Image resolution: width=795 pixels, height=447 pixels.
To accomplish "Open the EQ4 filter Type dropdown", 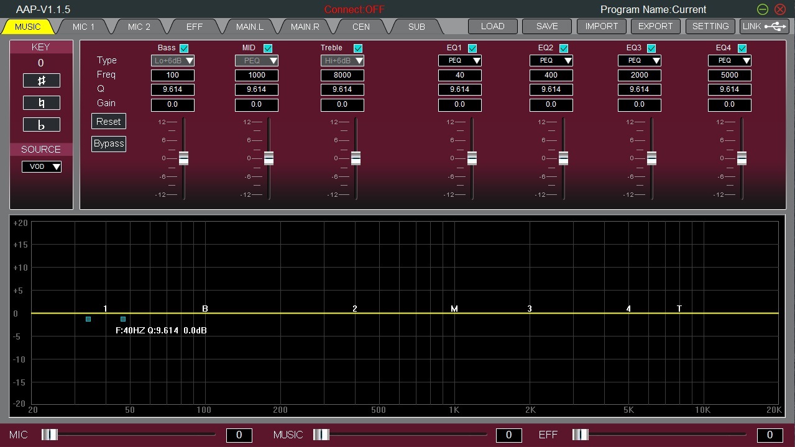I will tap(730, 60).
